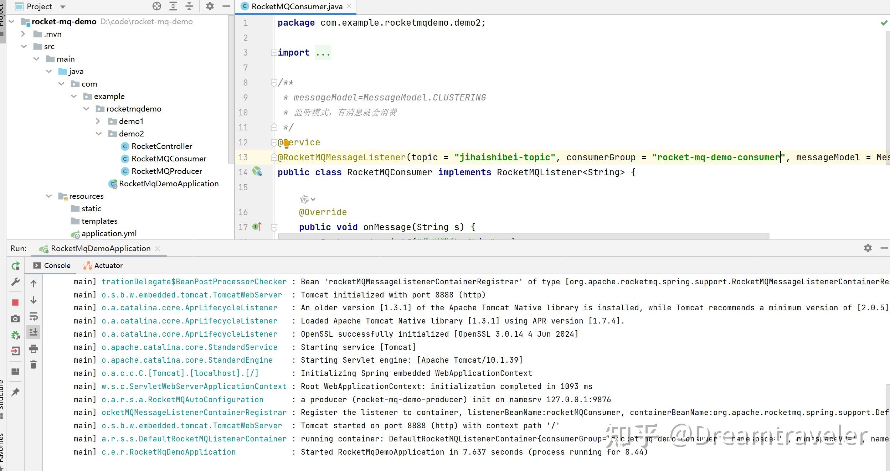The height and width of the screenshot is (471, 890).
Task: Open the application.yml file in the tree
Action: coord(109,234)
